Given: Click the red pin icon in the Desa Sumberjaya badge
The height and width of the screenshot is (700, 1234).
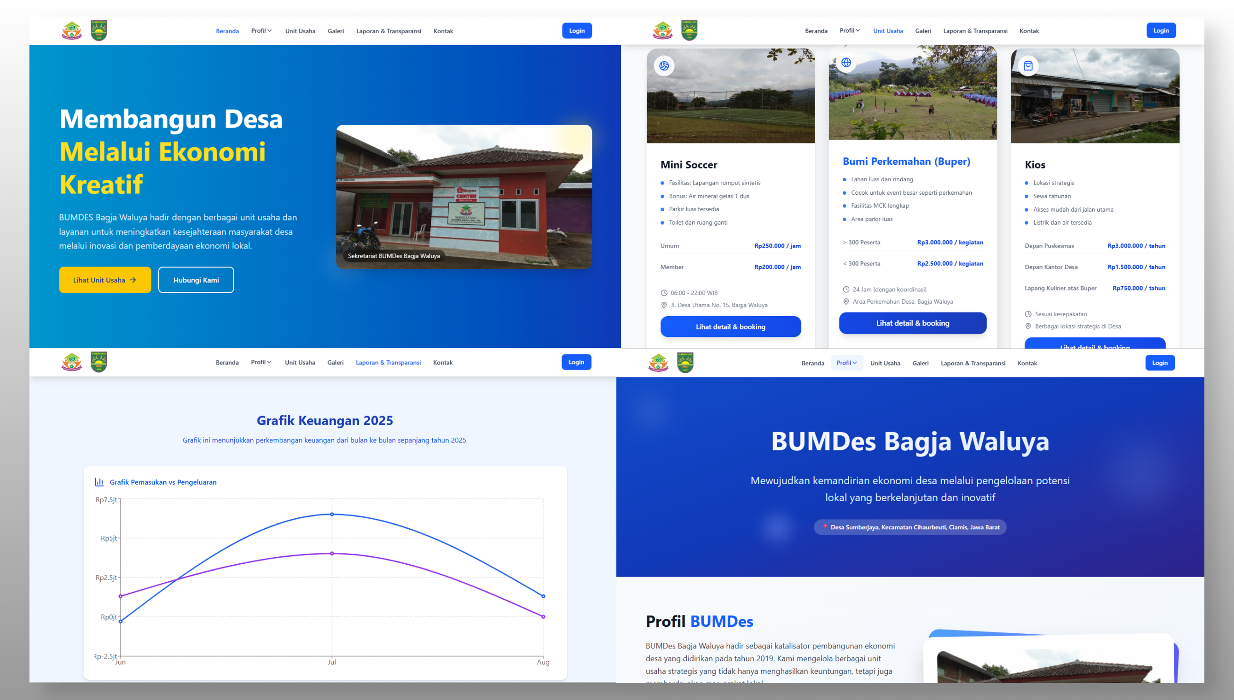Looking at the screenshot, I should coord(825,527).
